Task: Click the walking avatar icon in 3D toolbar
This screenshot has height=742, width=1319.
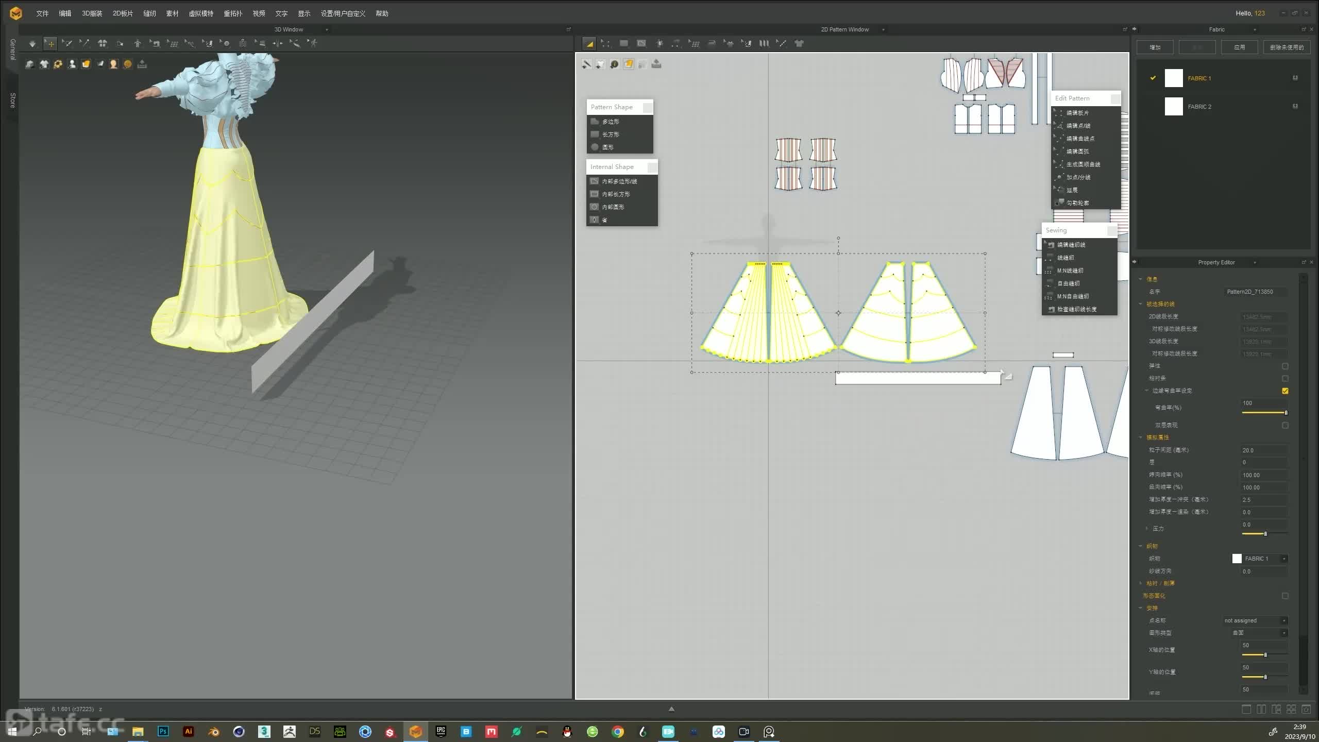Action: [x=313, y=44]
